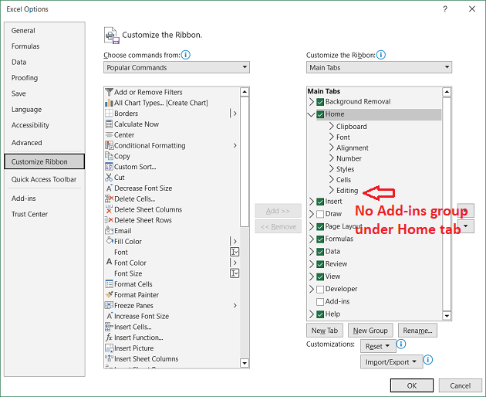The width and height of the screenshot is (486, 397).
Task: Open the Main Tabs dropdown
Action: click(x=379, y=67)
